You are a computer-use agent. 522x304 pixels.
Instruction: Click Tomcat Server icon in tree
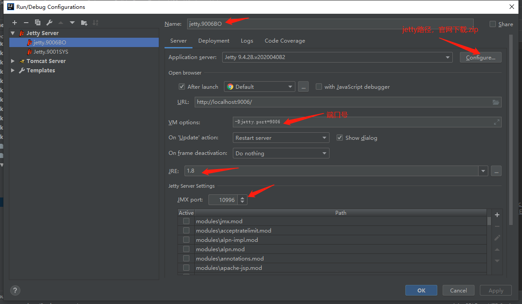(x=22, y=61)
